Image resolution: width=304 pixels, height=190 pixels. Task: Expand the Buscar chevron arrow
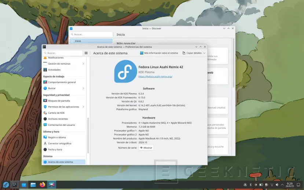coord(83,88)
